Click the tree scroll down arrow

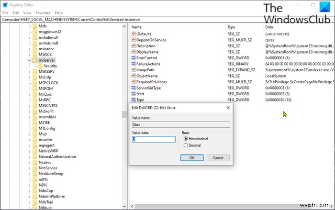click(124, 207)
